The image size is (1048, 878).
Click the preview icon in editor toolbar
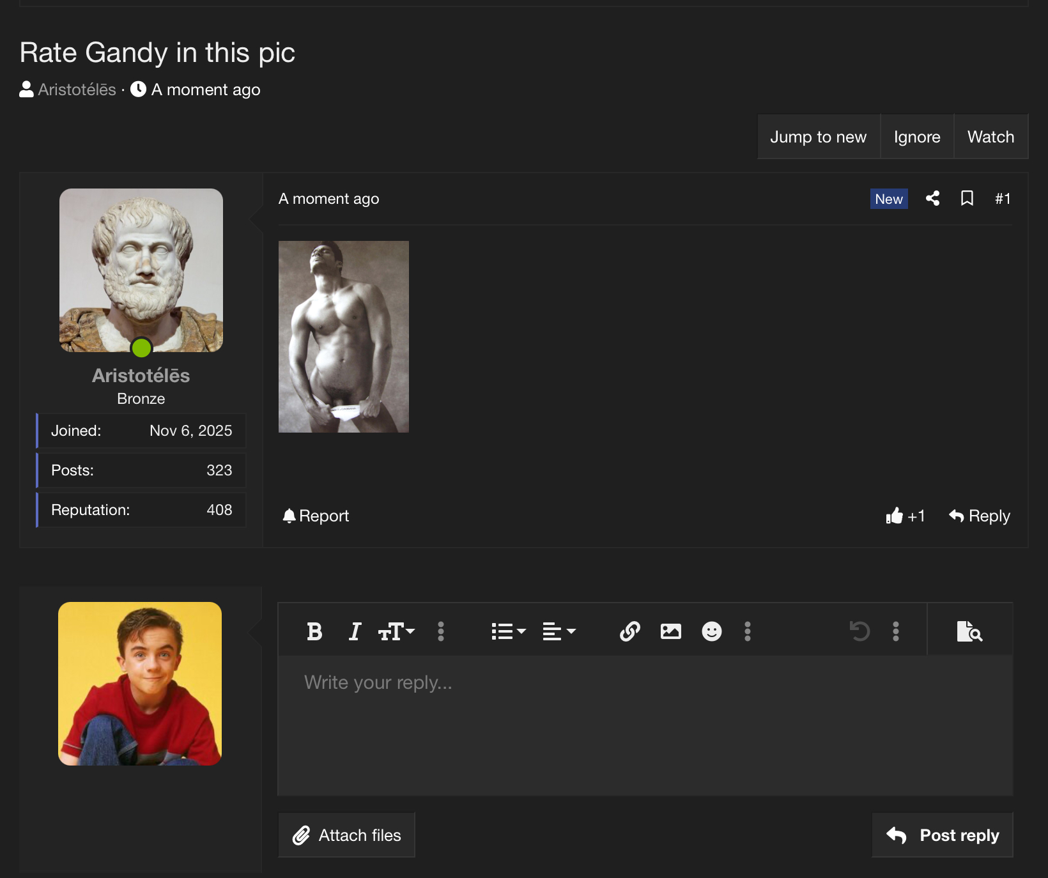969,631
